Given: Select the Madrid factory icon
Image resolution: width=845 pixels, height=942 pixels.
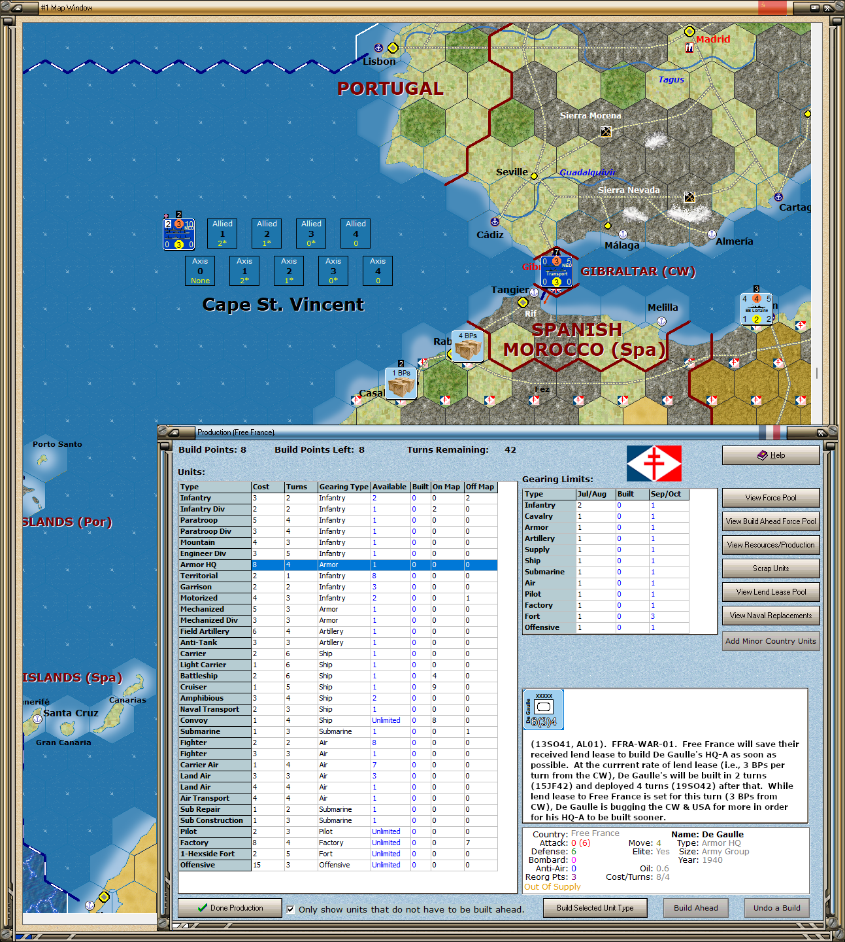Looking at the screenshot, I should tap(689, 48).
